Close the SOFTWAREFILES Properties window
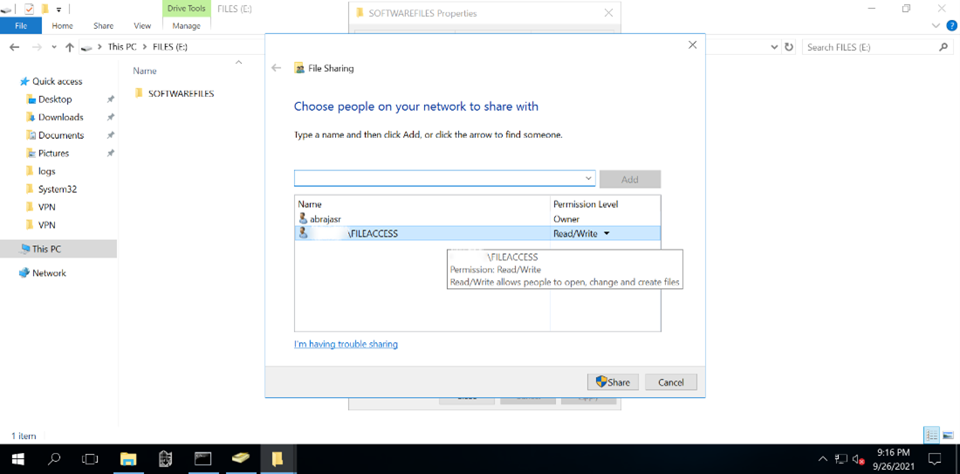 [608, 13]
